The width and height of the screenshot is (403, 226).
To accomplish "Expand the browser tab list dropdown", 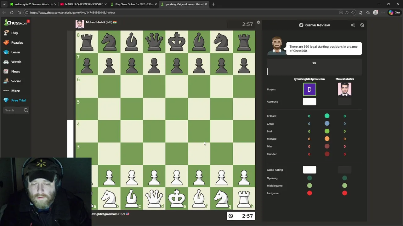I will click(4, 4).
